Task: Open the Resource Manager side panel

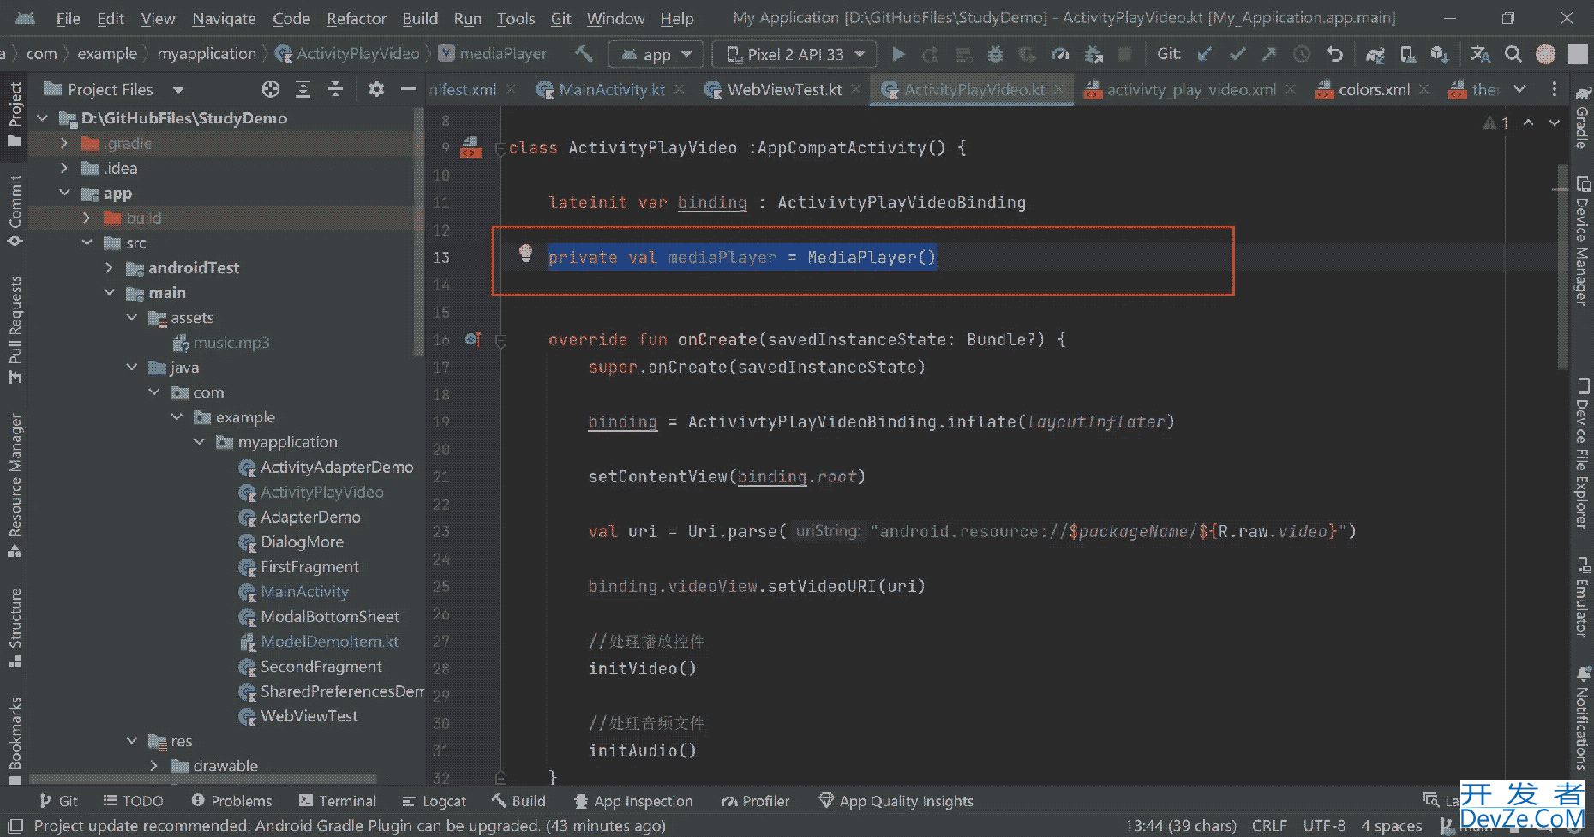Action: tap(15, 485)
